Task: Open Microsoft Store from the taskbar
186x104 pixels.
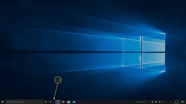Action: tap(69, 102)
